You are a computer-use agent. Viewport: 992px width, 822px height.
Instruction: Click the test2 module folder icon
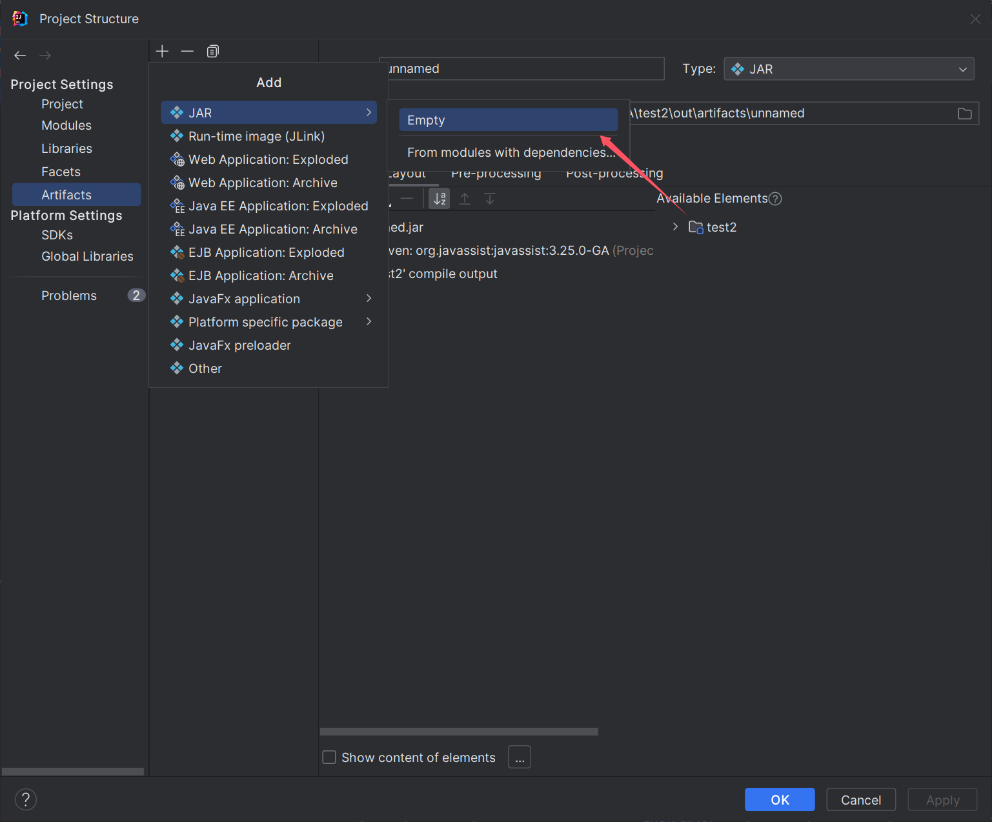696,227
